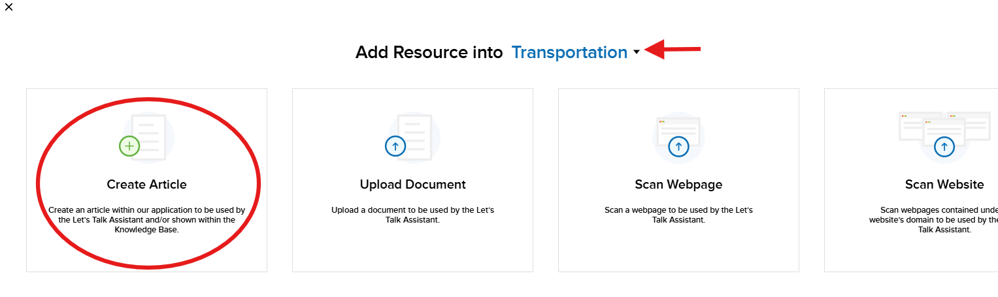
Task: Choose the Upload Document heading
Action: (412, 185)
